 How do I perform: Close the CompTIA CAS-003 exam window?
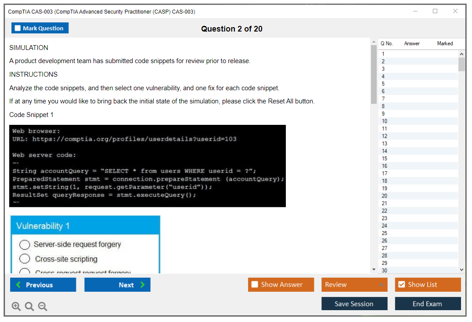455,11
